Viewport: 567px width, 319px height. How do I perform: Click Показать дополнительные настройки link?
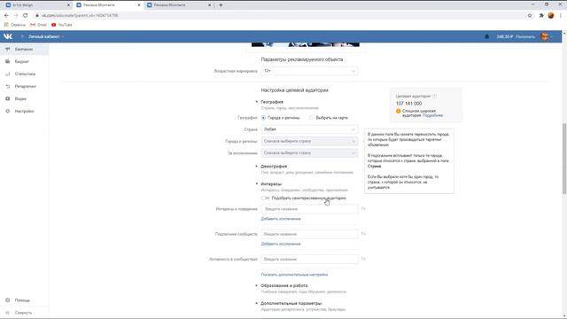click(x=294, y=275)
